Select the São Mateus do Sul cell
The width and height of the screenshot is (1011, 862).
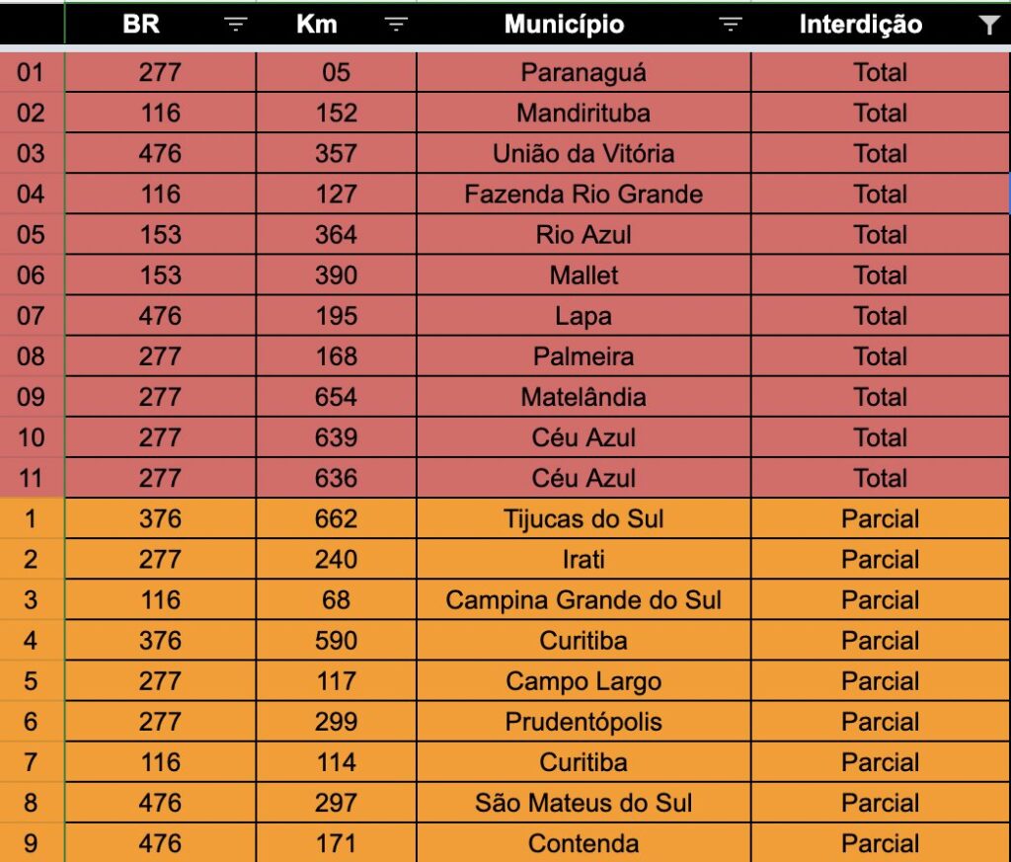pyautogui.click(x=583, y=803)
